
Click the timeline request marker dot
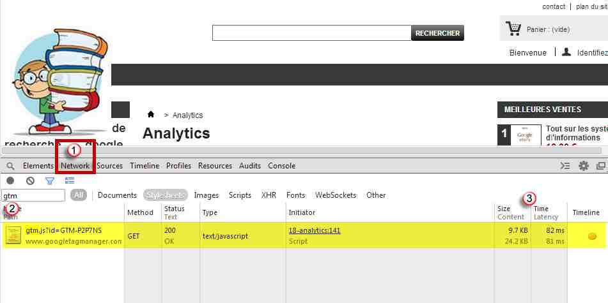592,237
